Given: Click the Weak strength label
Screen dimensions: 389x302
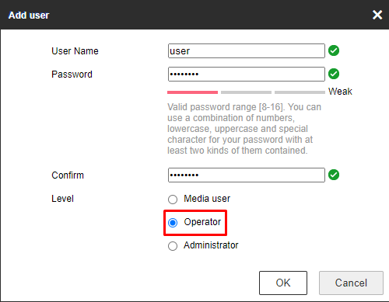Looking at the screenshot, I should coord(340,92).
